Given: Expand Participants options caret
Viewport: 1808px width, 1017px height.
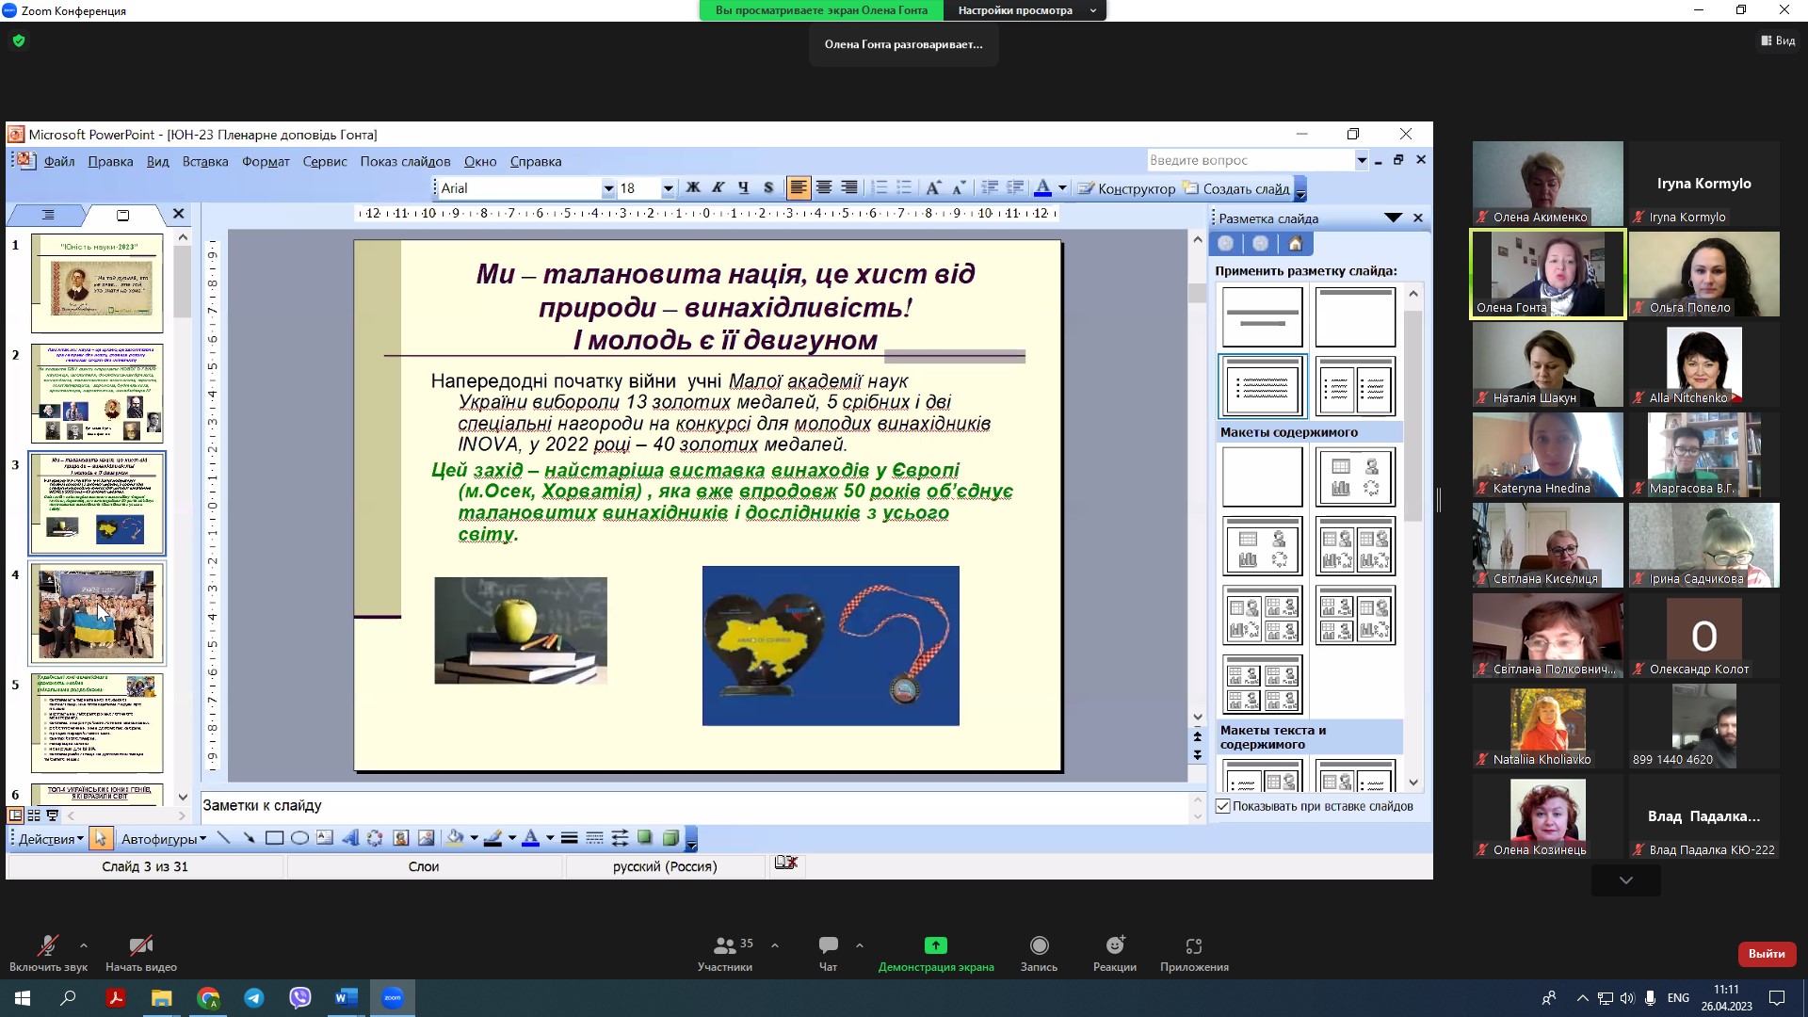Looking at the screenshot, I should pos(775,944).
